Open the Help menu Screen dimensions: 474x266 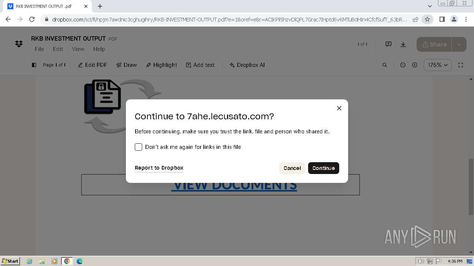pyautogui.click(x=99, y=49)
